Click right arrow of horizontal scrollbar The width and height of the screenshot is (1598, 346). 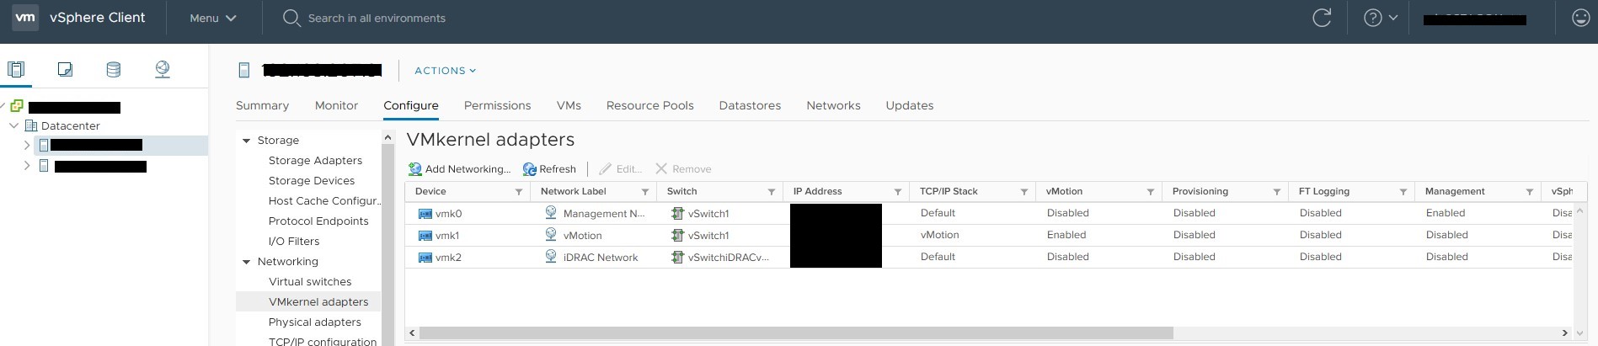(1565, 333)
